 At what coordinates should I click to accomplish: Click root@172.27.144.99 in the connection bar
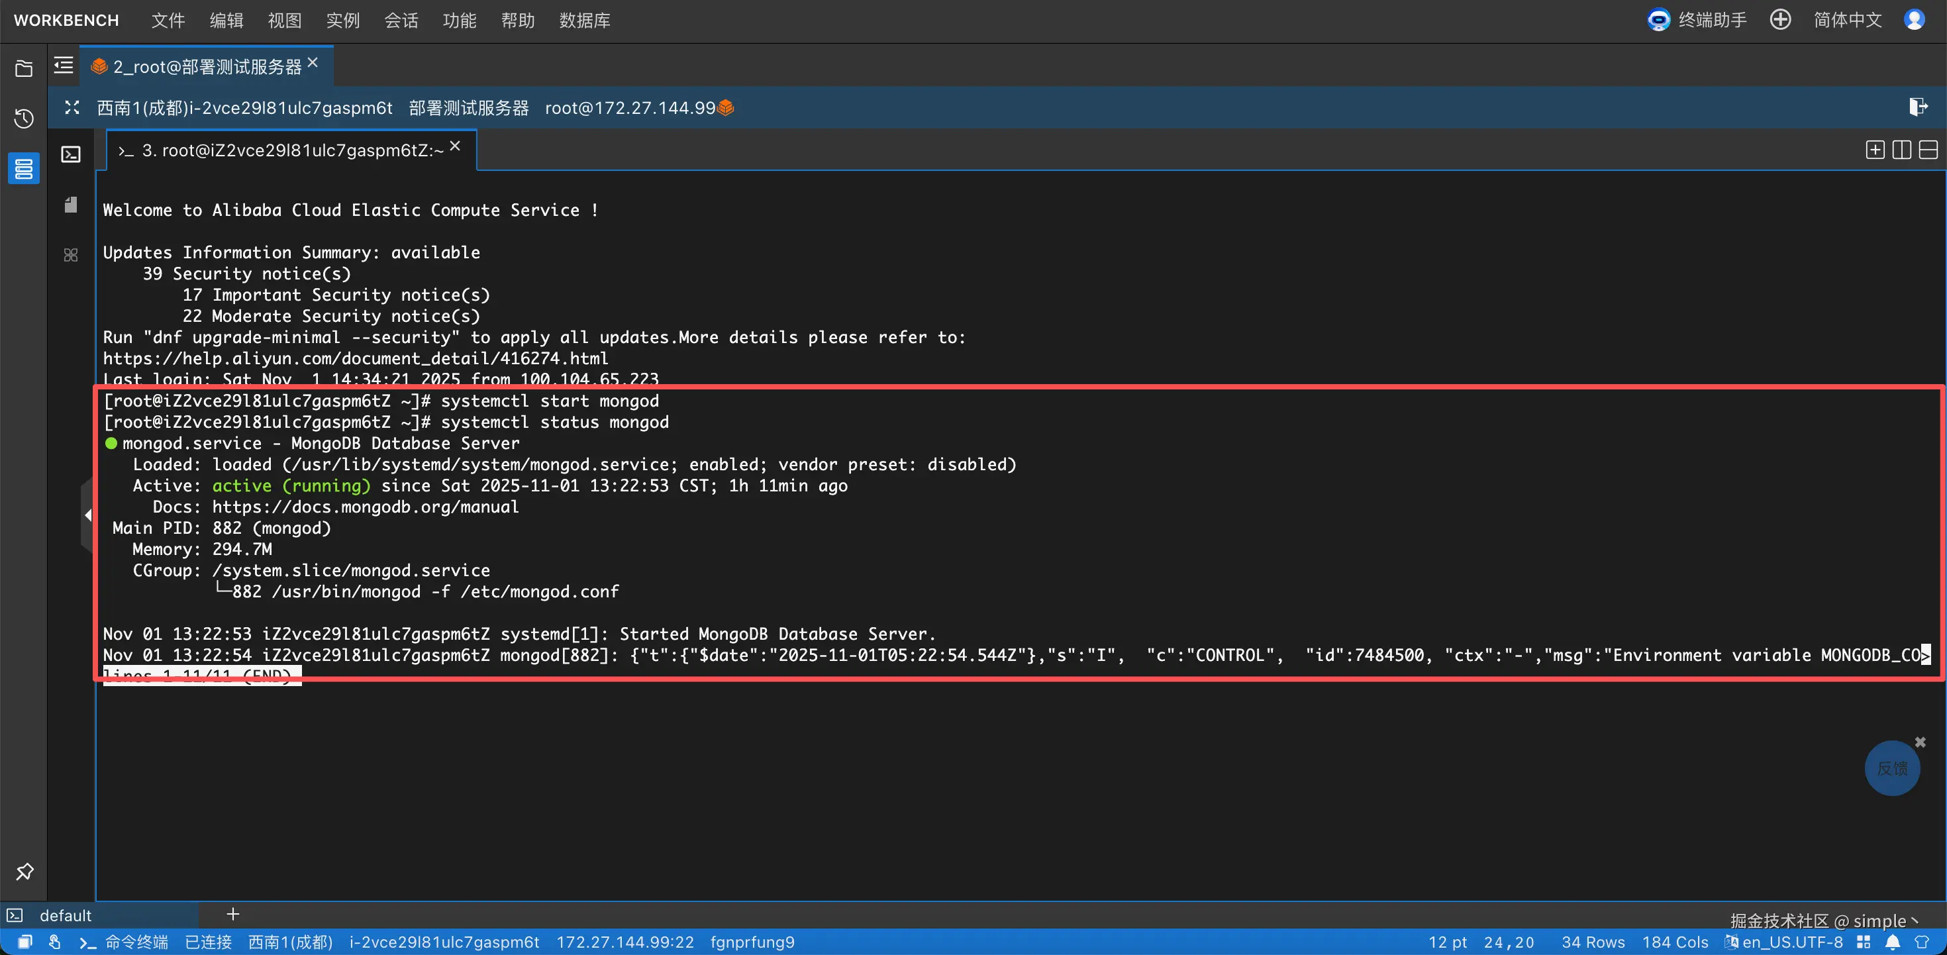pyautogui.click(x=630, y=108)
